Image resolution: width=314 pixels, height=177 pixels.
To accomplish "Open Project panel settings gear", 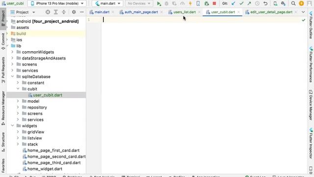I will coord(74,12).
